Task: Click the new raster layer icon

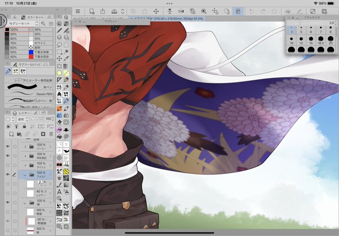Action: pyautogui.click(x=11, y=134)
